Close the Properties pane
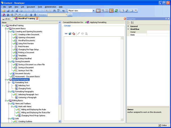Screen dimensions: 171x128 [169, 19]
